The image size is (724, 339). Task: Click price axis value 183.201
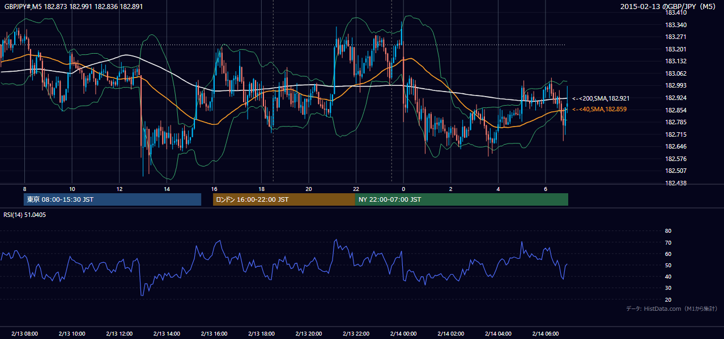pyautogui.click(x=675, y=49)
